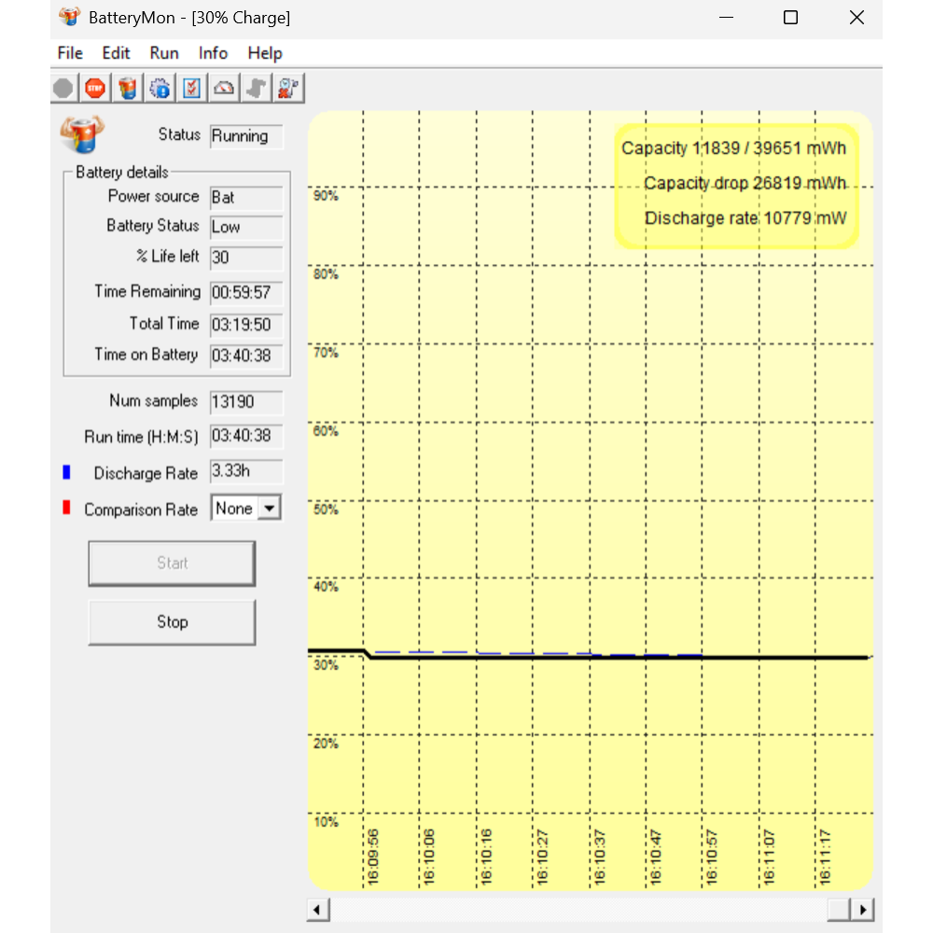The height and width of the screenshot is (933, 933).
Task: Open the Edit menu
Action: click(x=116, y=53)
